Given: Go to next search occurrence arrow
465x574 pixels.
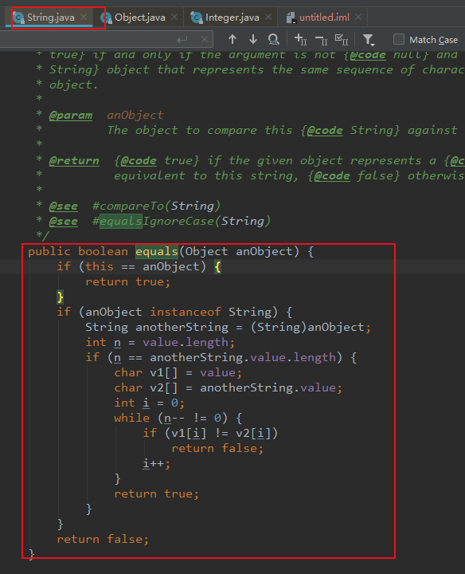Looking at the screenshot, I should pyautogui.click(x=253, y=39).
